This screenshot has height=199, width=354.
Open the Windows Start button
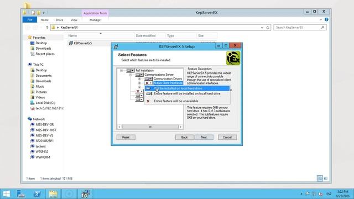point(6,193)
